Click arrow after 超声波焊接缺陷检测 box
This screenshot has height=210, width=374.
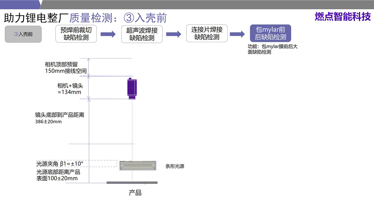174,34
